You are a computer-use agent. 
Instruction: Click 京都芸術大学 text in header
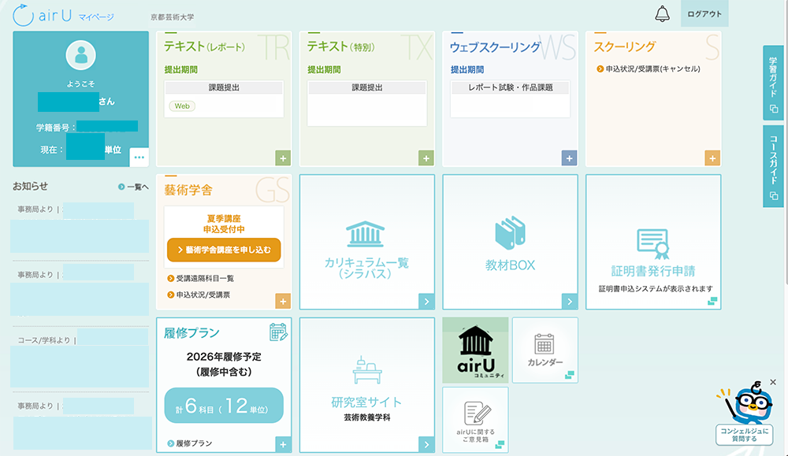[x=172, y=17]
